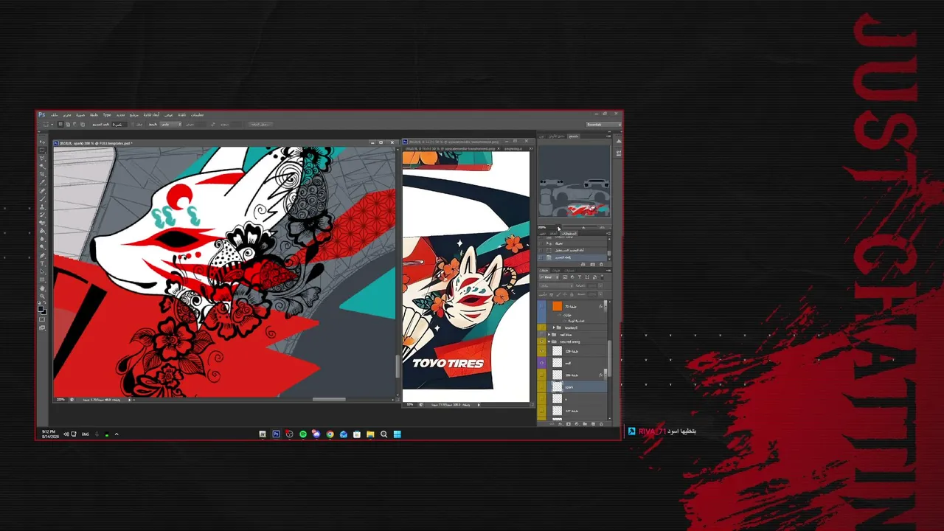944x531 pixels.
Task: Click the horizontal scrollbar of main document
Action: (329, 400)
